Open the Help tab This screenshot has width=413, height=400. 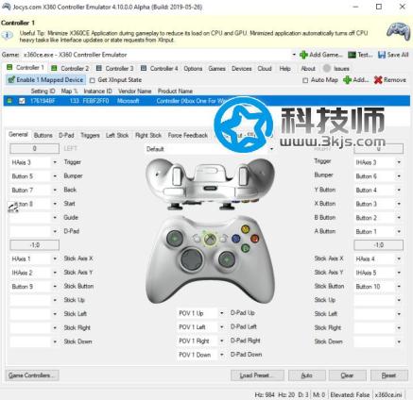click(284, 68)
